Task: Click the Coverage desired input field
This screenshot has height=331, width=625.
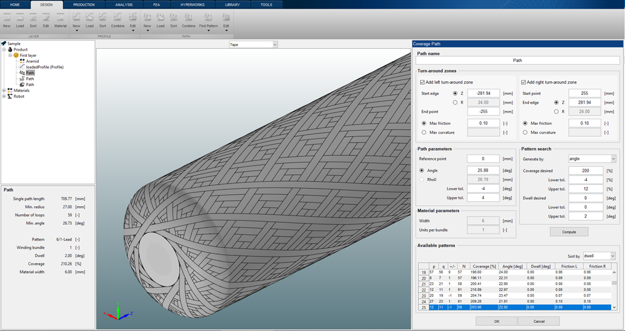Action: click(x=586, y=170)
